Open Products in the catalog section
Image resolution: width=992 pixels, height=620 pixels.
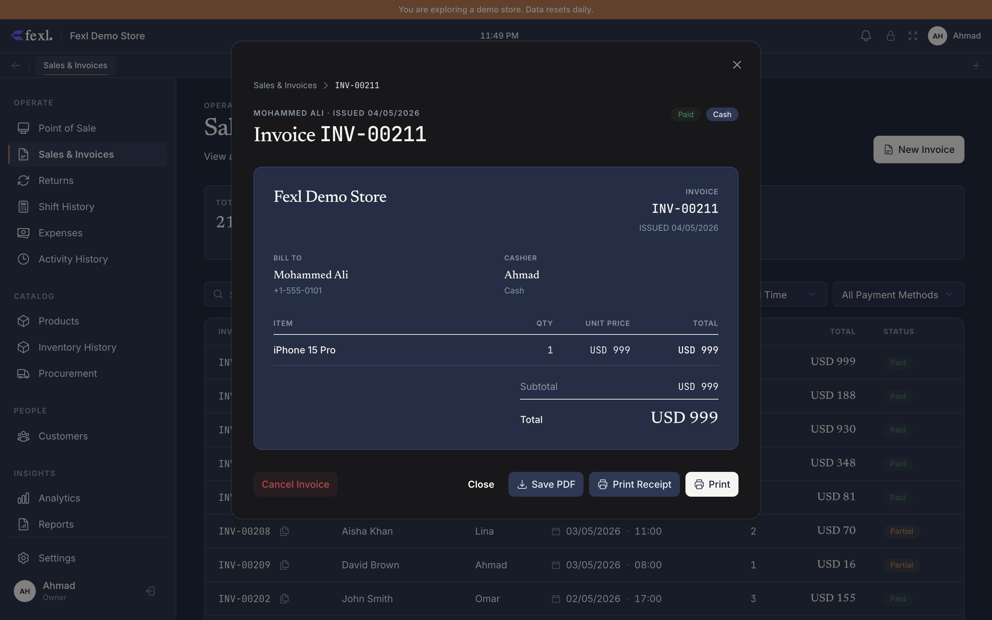pos(87,321)
